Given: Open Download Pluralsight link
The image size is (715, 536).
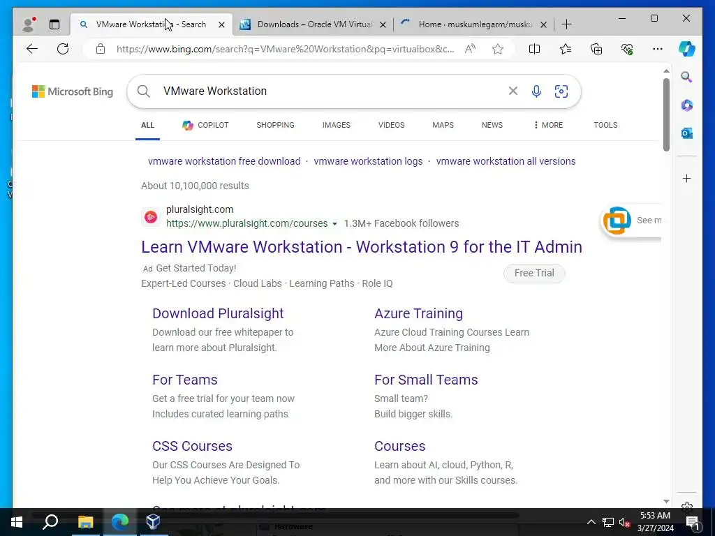Looking at the screenshot, I should (218, 313).
